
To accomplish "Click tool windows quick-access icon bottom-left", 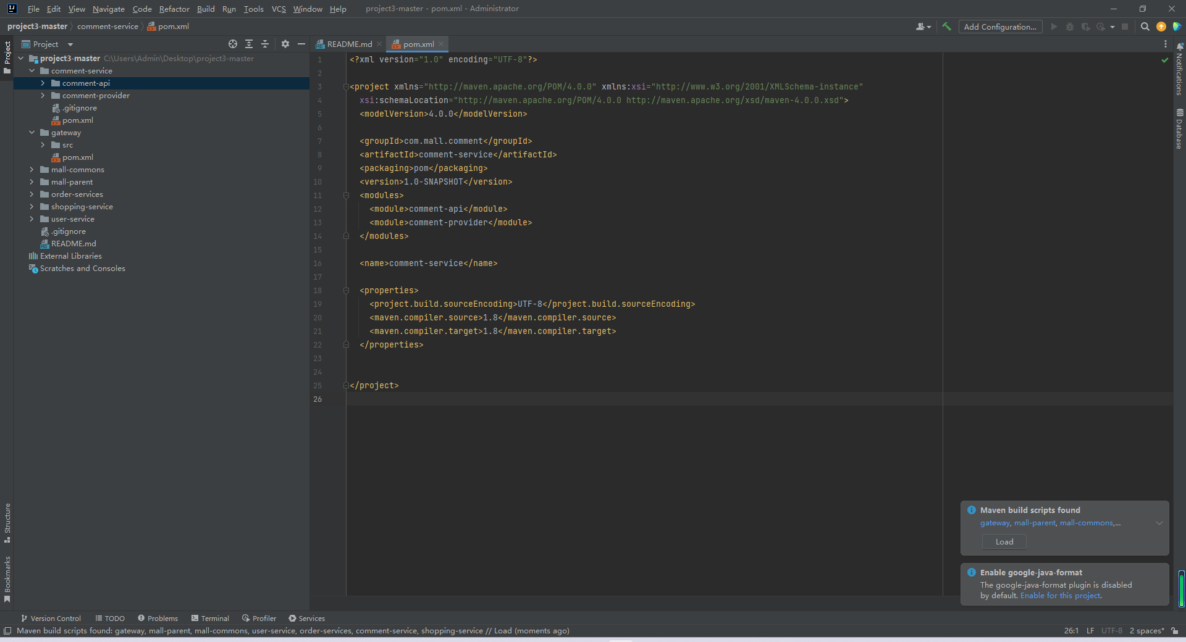I will coord(7,630).
